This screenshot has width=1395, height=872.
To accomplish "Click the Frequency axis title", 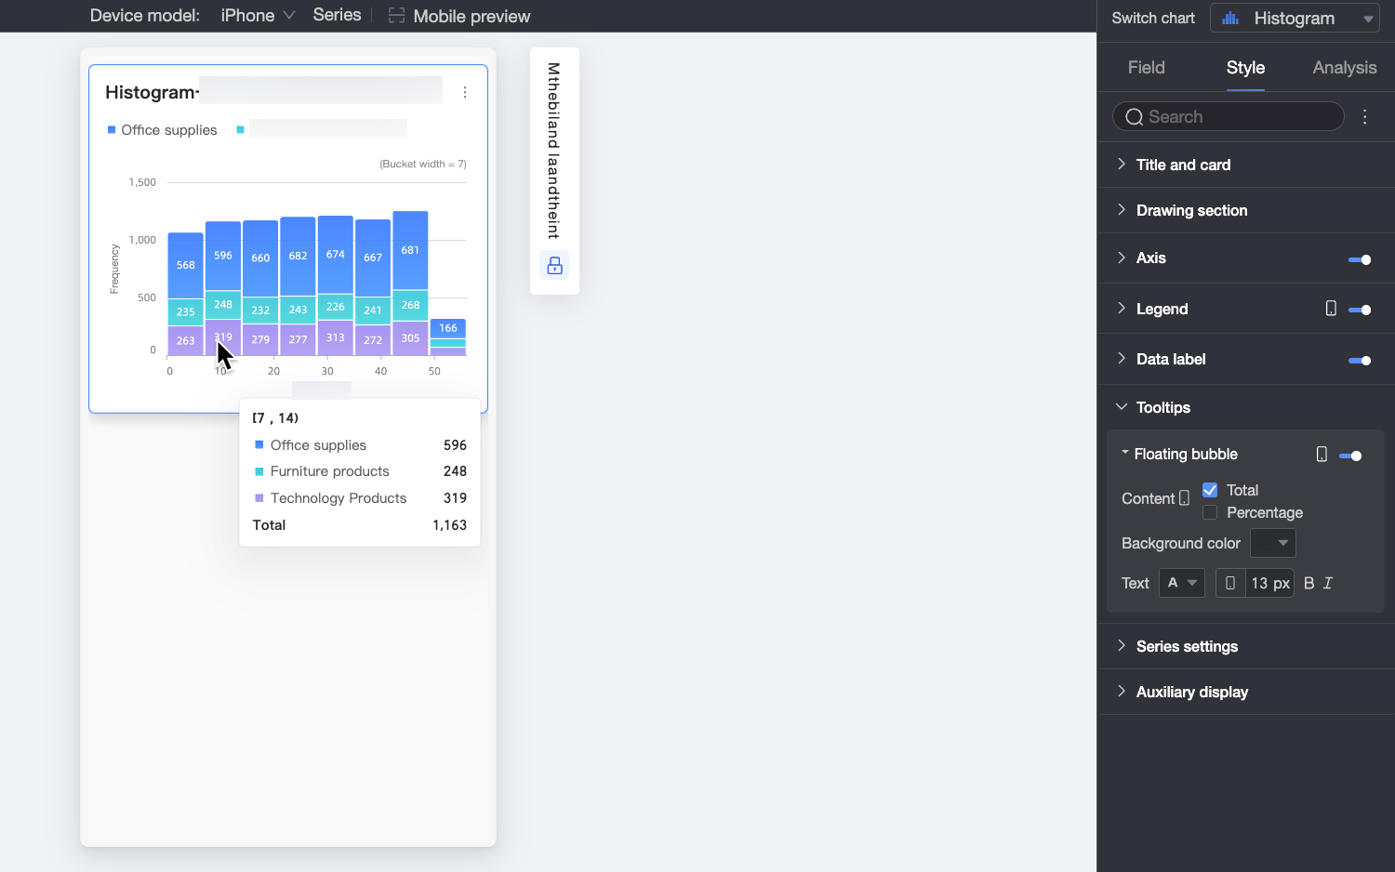I will [114, 269].
